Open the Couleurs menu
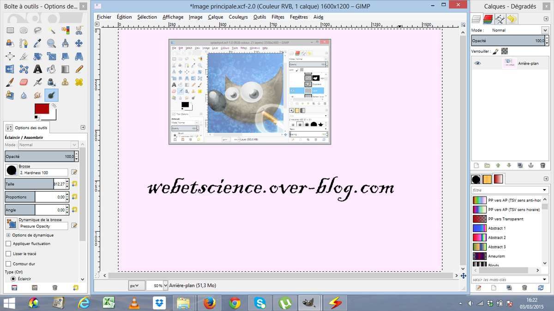 (x=238, y=17)
